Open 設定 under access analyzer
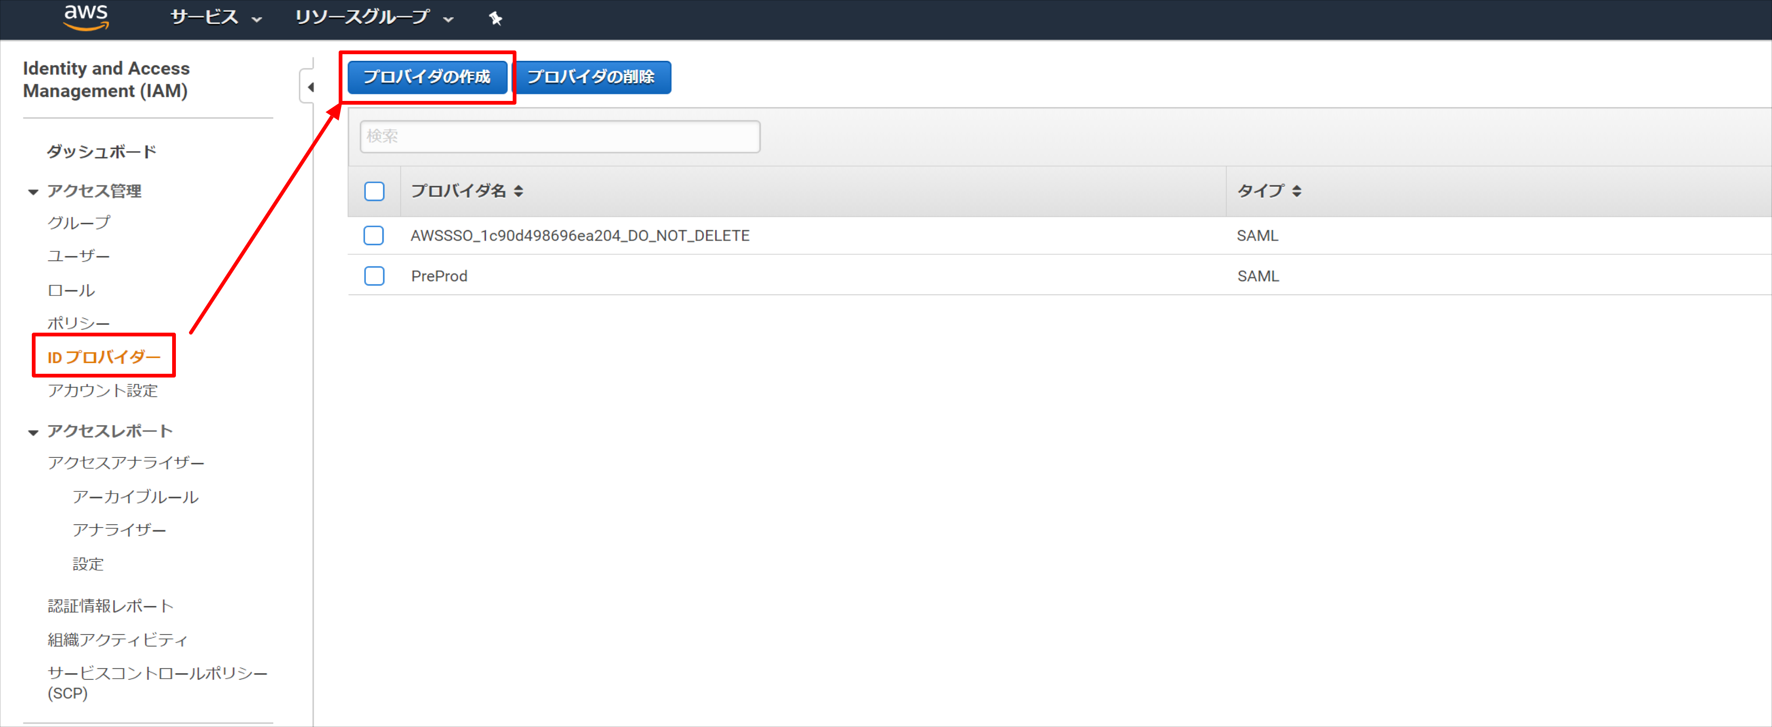Image resolution: width=1772 pixels, height=727 pixels. coord(88,564)
